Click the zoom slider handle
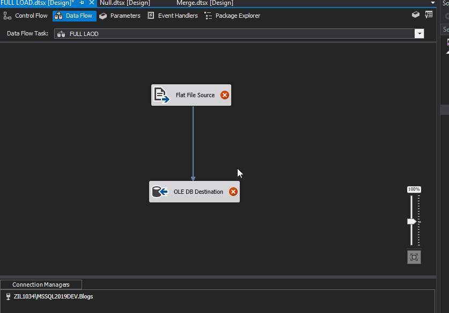449x313 pixels. coord(411,221)
